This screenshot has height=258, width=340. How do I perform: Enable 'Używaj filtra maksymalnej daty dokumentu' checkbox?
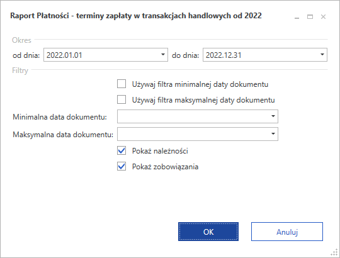tap(122, 99)
